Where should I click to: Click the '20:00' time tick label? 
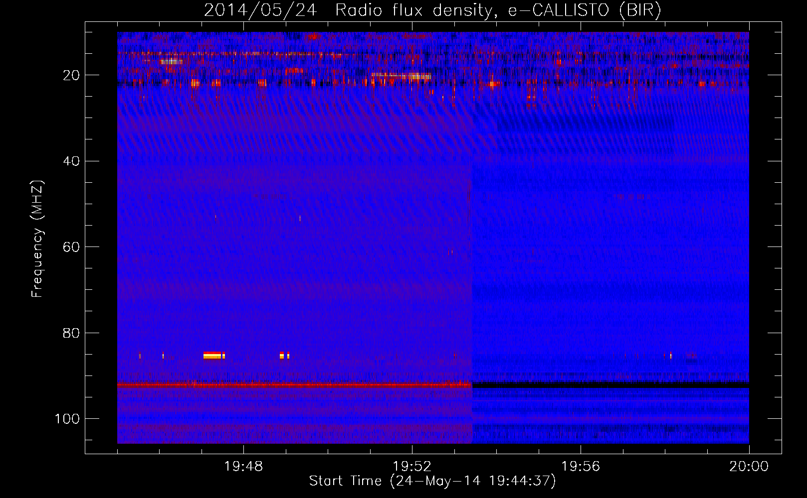pyautogui.click(x=749, y=467)
